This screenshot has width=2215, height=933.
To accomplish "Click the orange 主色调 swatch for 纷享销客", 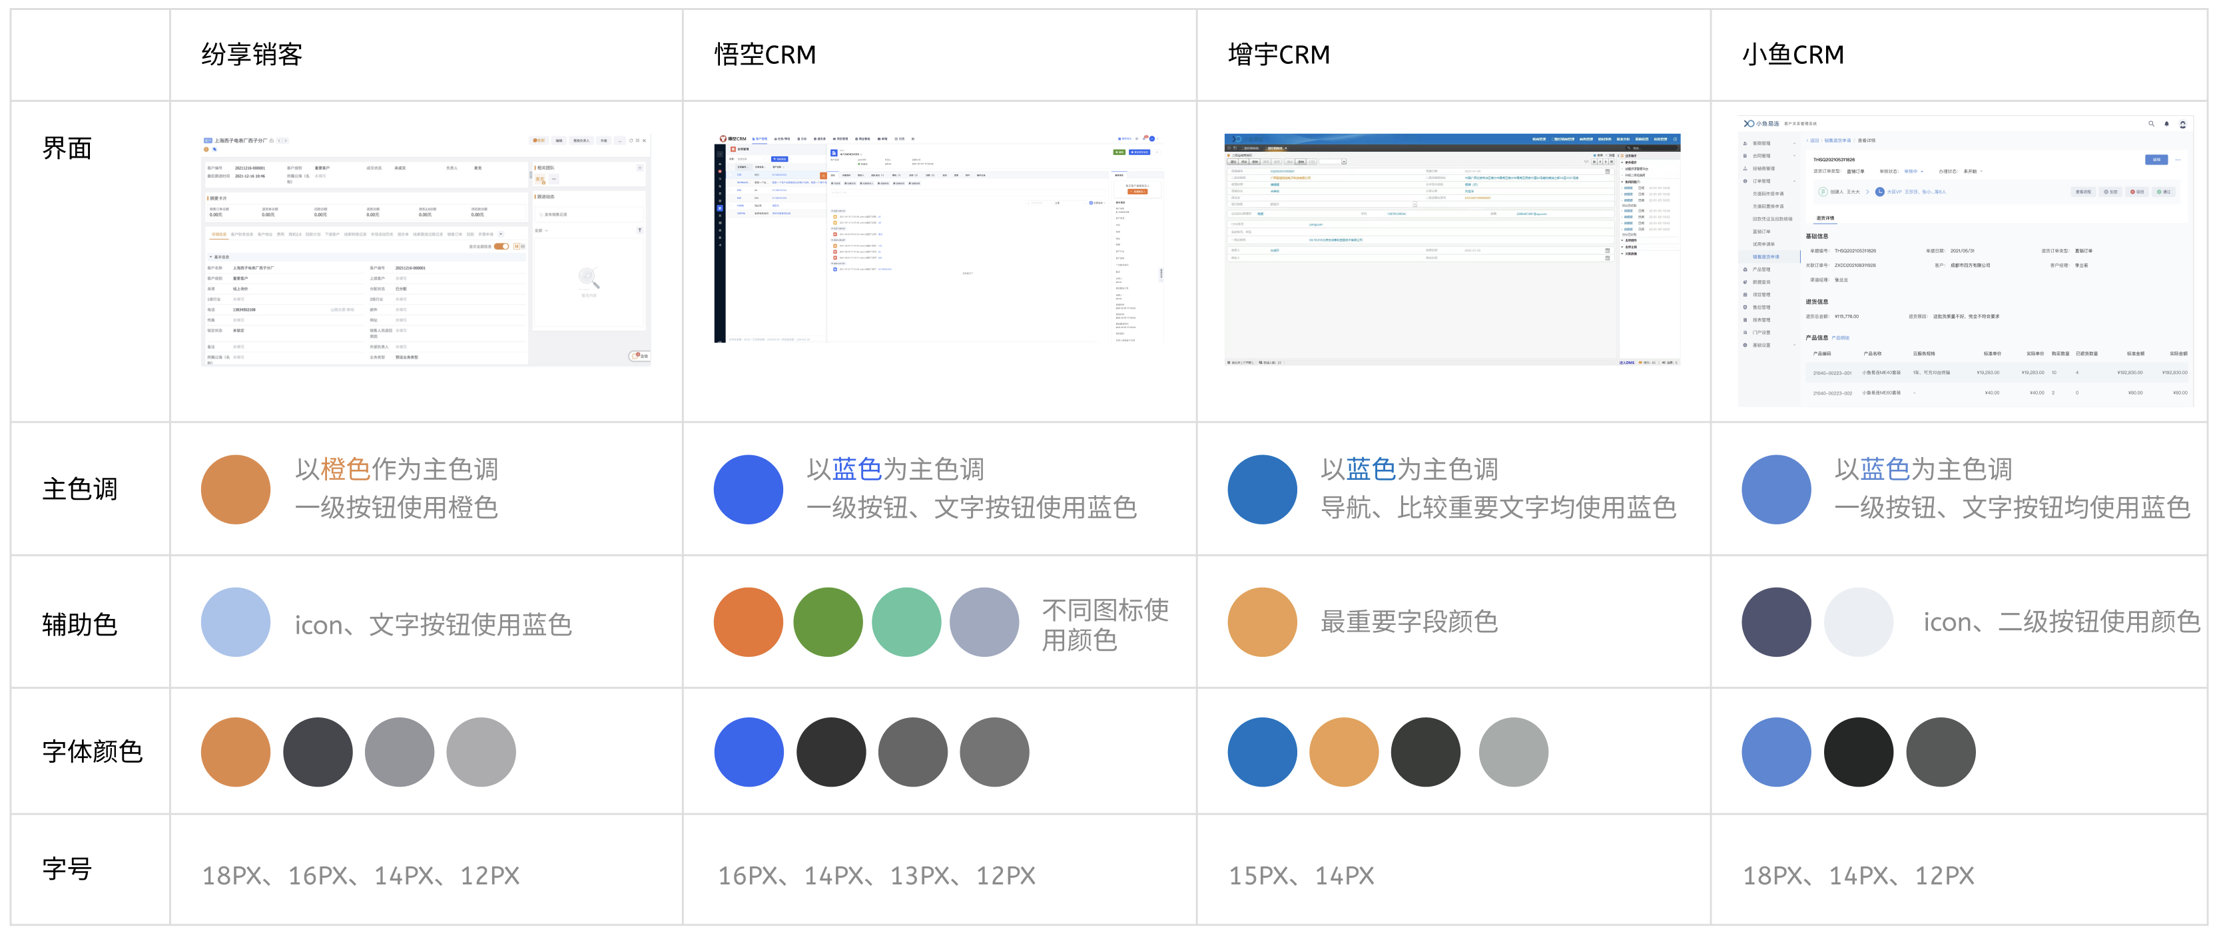I will (x=236, y=489).
